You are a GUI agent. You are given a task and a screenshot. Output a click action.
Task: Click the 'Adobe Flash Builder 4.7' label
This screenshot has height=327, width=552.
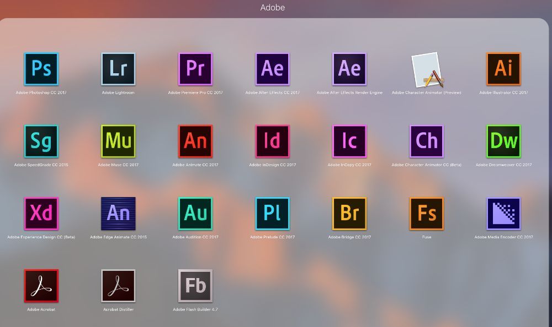195,309
